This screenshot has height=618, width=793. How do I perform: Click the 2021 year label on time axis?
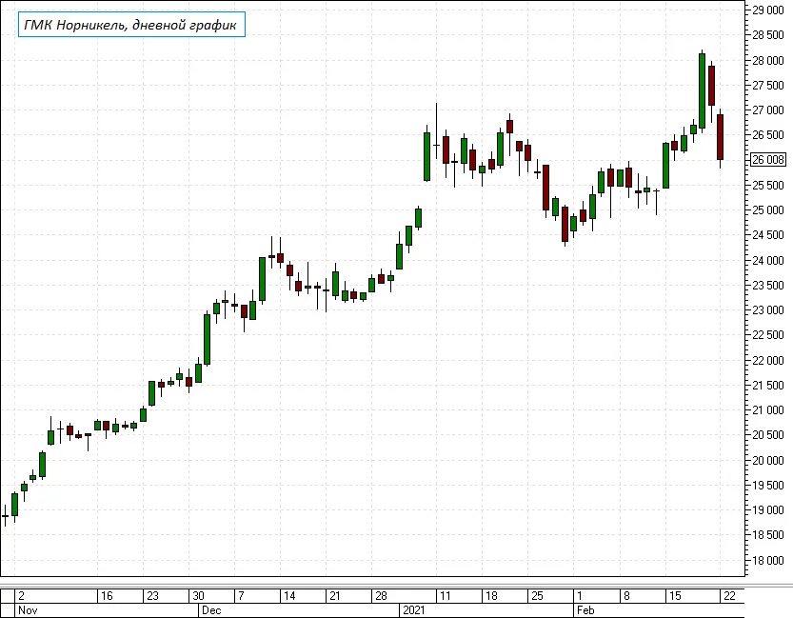[414, 610]
